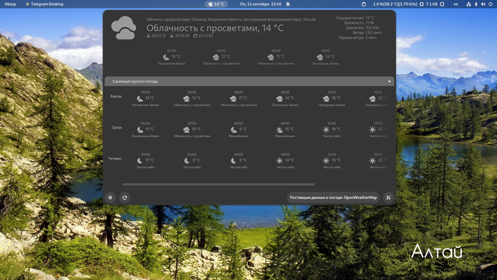497x280 pixels.
Task: Click the Ветер СВ 2 км/ч value
Action: click(x=374, y=33)
